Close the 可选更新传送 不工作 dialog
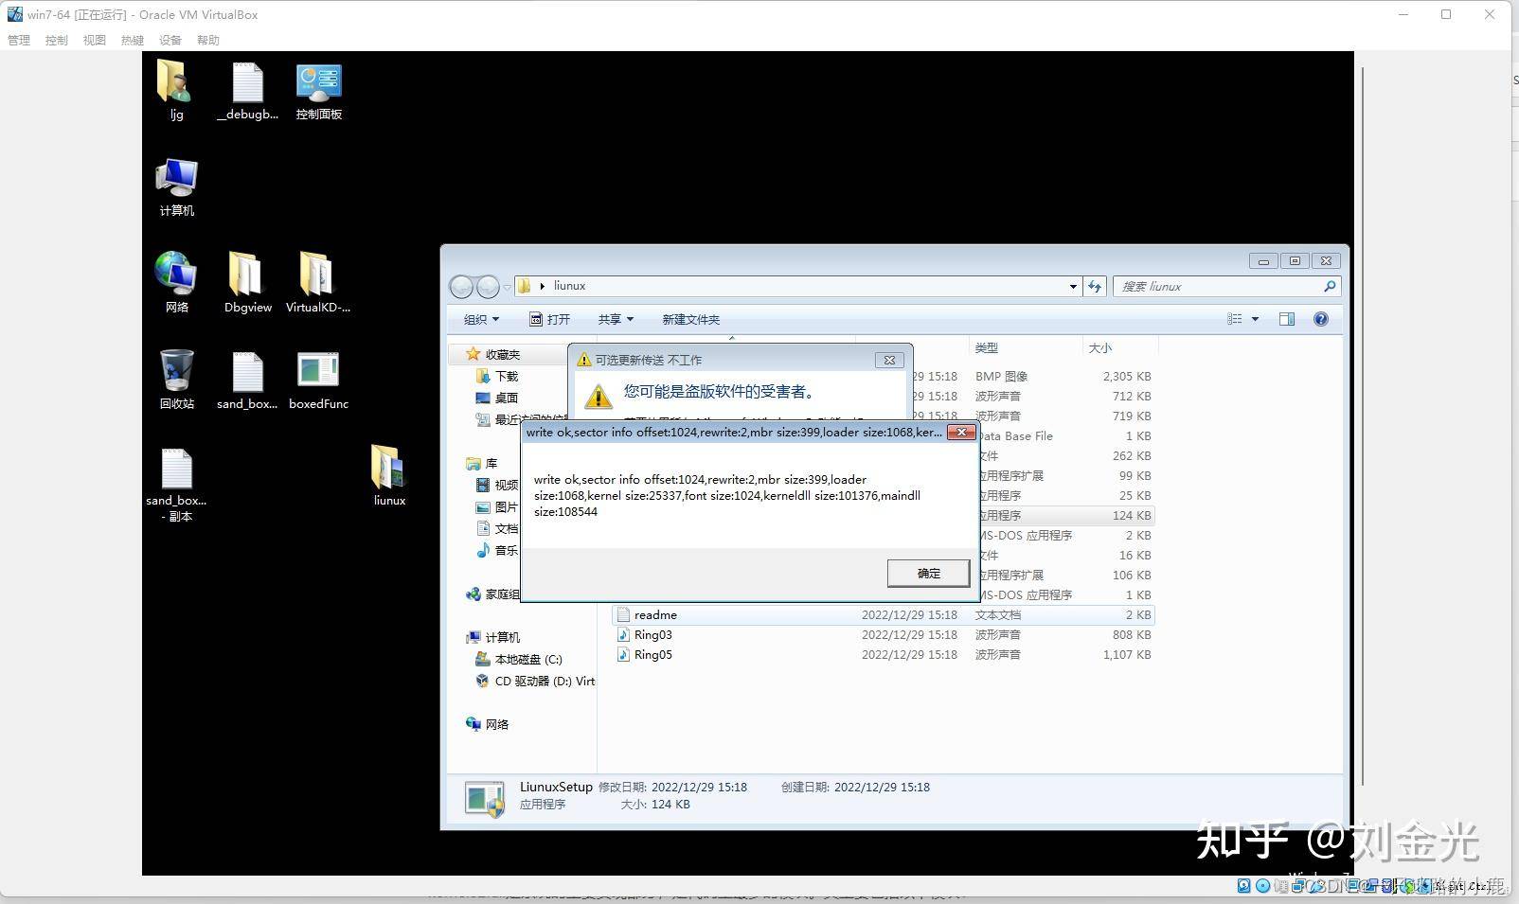The width and height of the screenshot is (1519, 904). click(x=889, y=360)
